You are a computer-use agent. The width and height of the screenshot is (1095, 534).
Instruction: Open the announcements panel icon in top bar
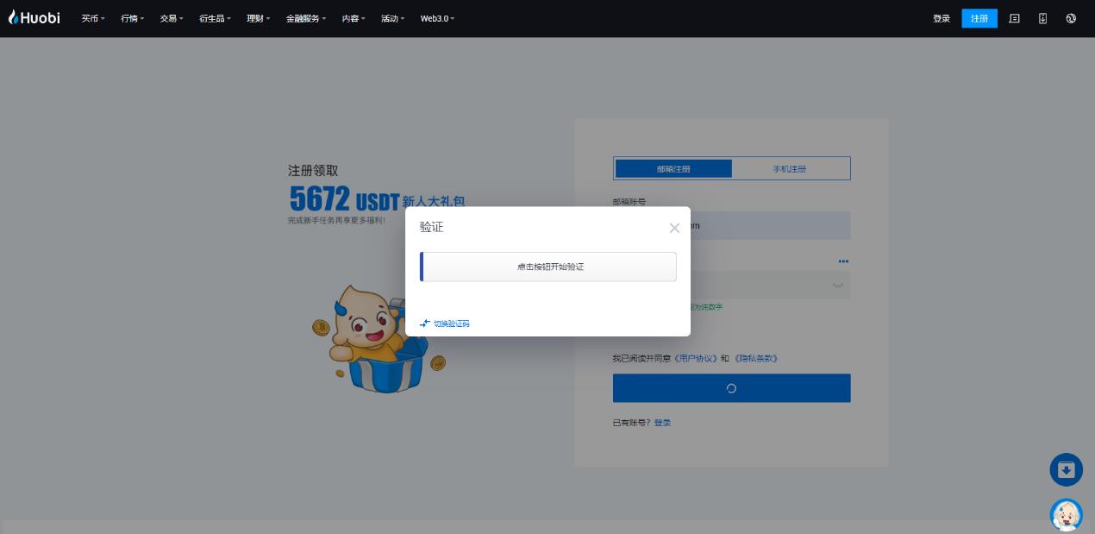[1014, 18]
